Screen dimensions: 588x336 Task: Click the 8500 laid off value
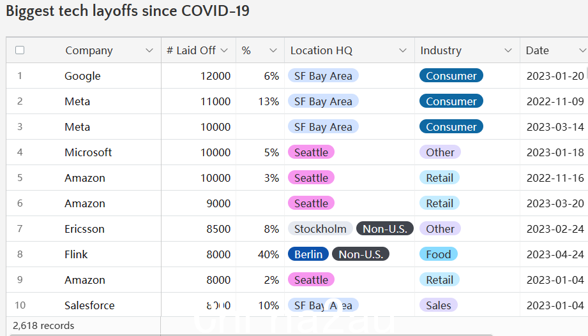pos(218,229)
